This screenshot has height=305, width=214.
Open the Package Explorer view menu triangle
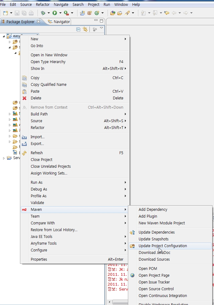click(101, 28)
